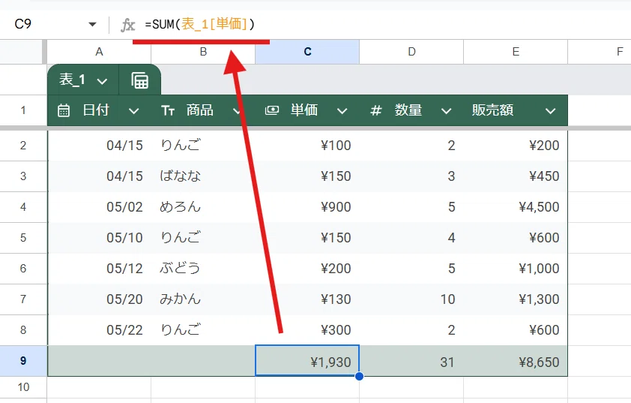Select column A header
Image resolution: width=631 pixels, height=403 pixels.
[99, 52]
